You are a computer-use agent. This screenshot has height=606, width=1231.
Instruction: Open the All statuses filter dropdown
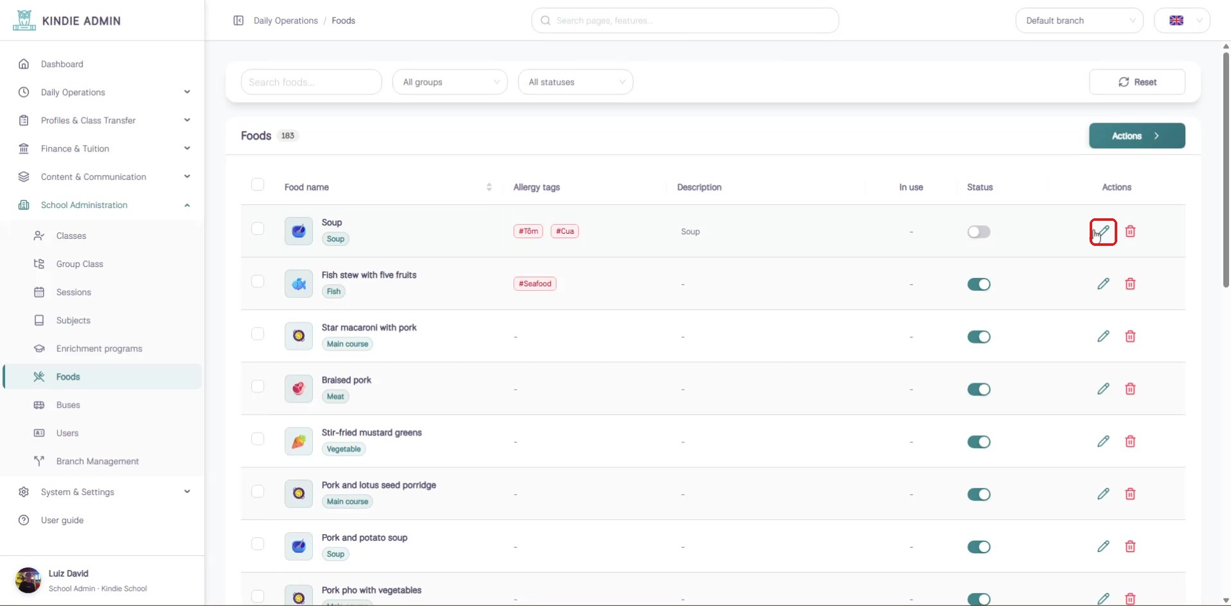576,82
